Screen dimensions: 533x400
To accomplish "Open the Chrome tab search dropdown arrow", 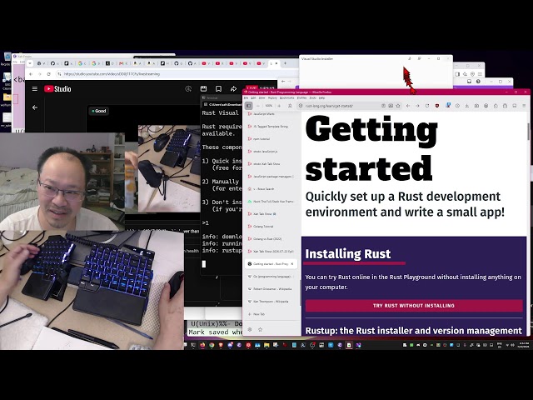I will (30, 63).
